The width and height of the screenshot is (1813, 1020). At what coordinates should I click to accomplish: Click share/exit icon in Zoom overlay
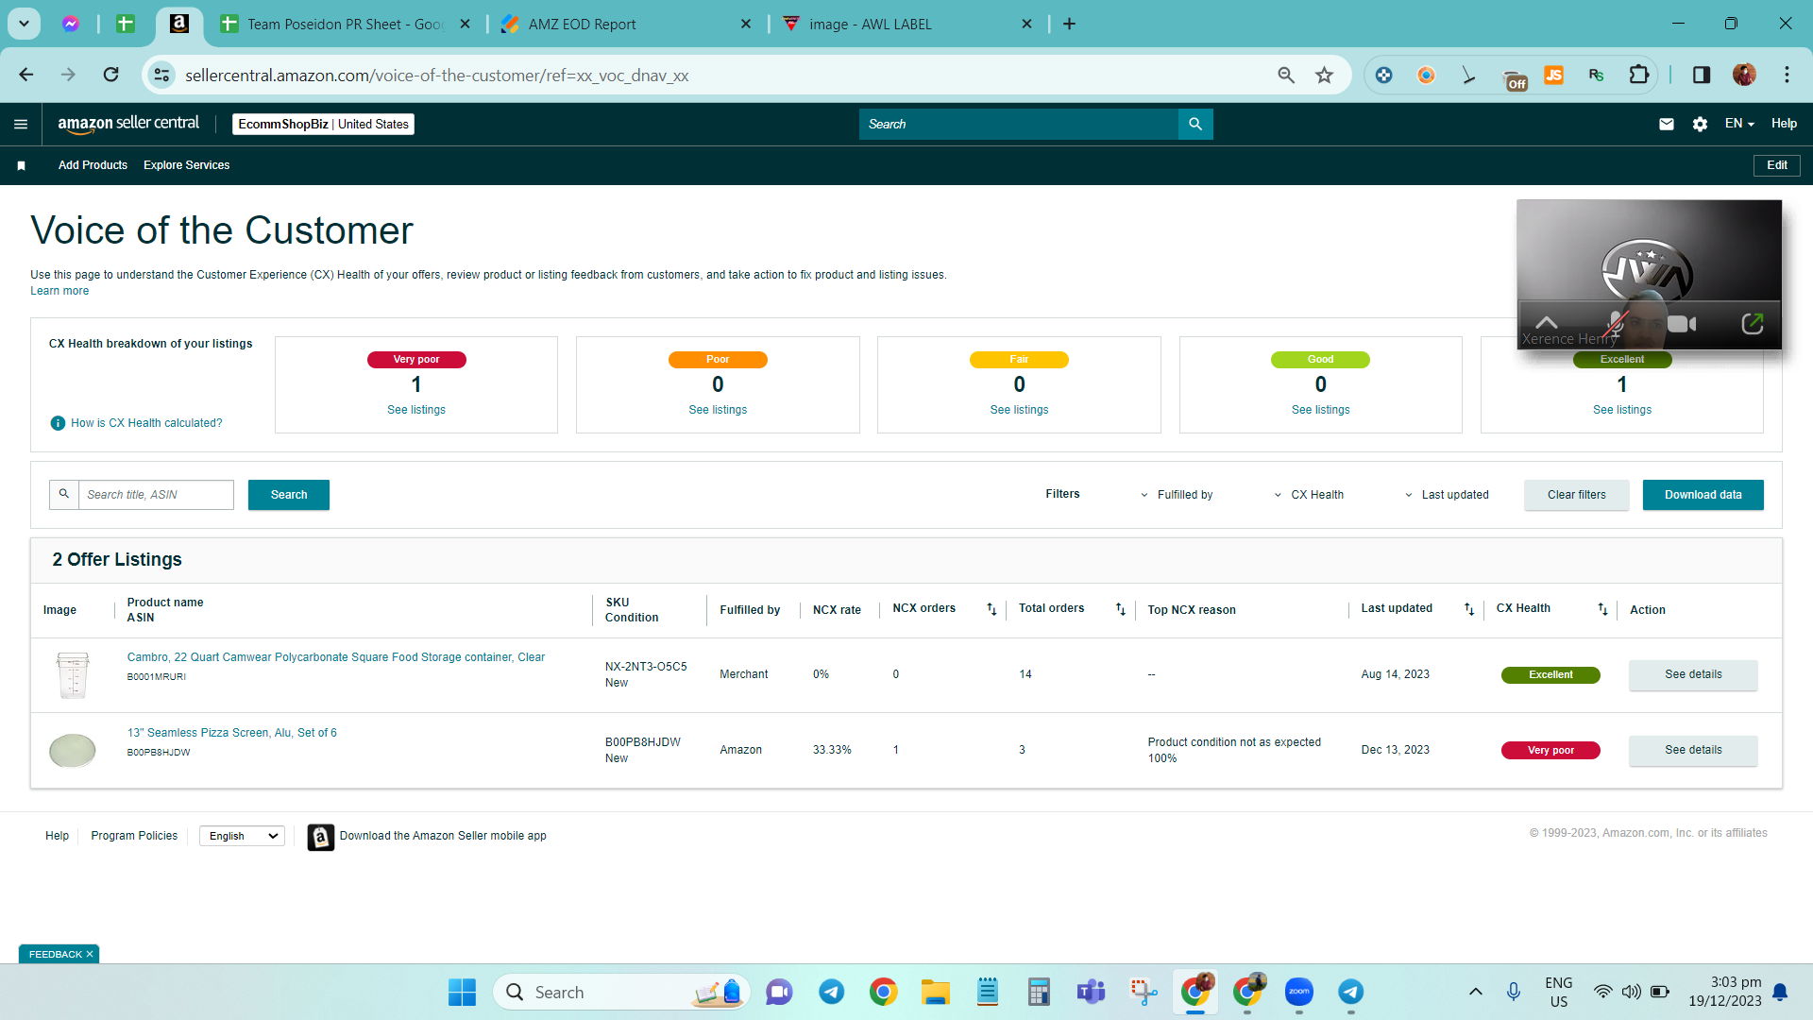[x=1753, y=324]
